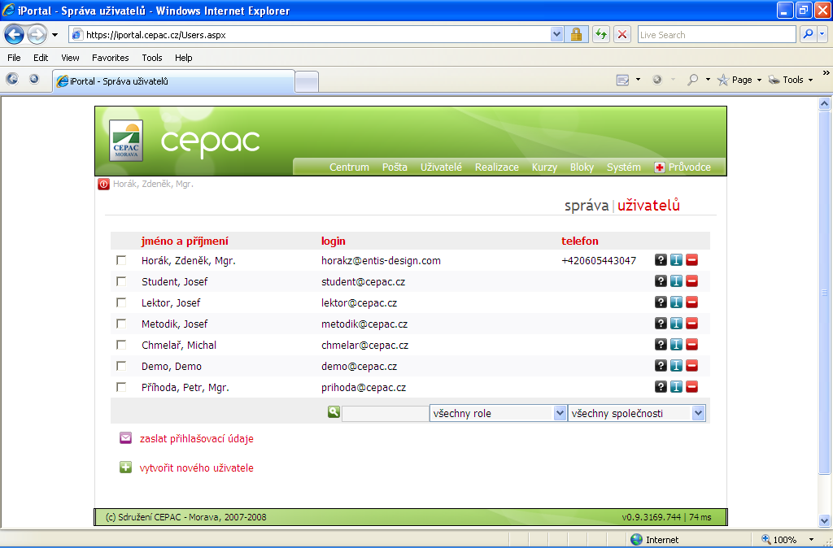Click the empty new tab button
The width and height of the screenshot is (833, 548).
point(307,82)
